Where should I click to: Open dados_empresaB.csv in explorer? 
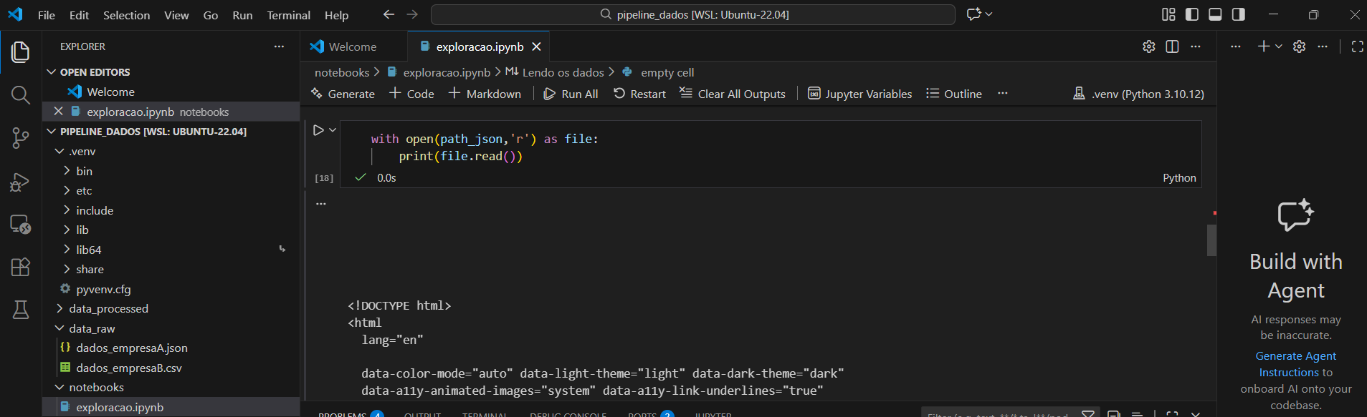[x=129, y=368]
